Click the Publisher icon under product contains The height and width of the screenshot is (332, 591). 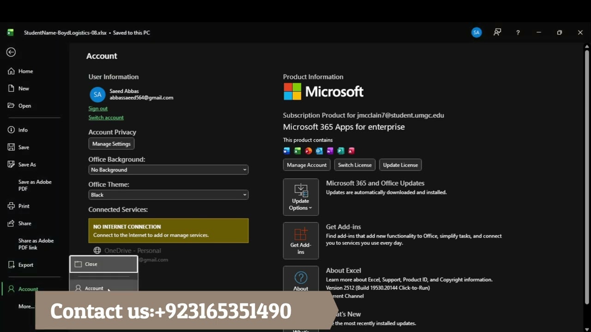point(341,151)
